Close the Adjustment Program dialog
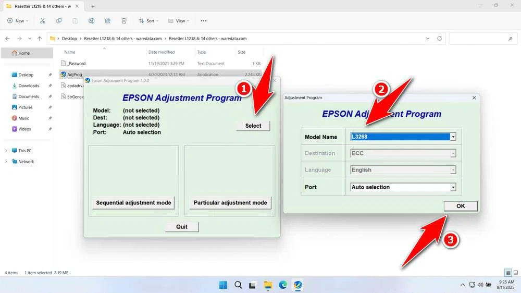The image size is (521, 293). click(x=474, y=98)
